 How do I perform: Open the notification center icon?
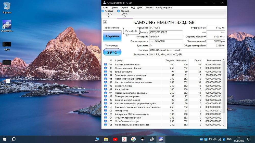pos(249,139)
